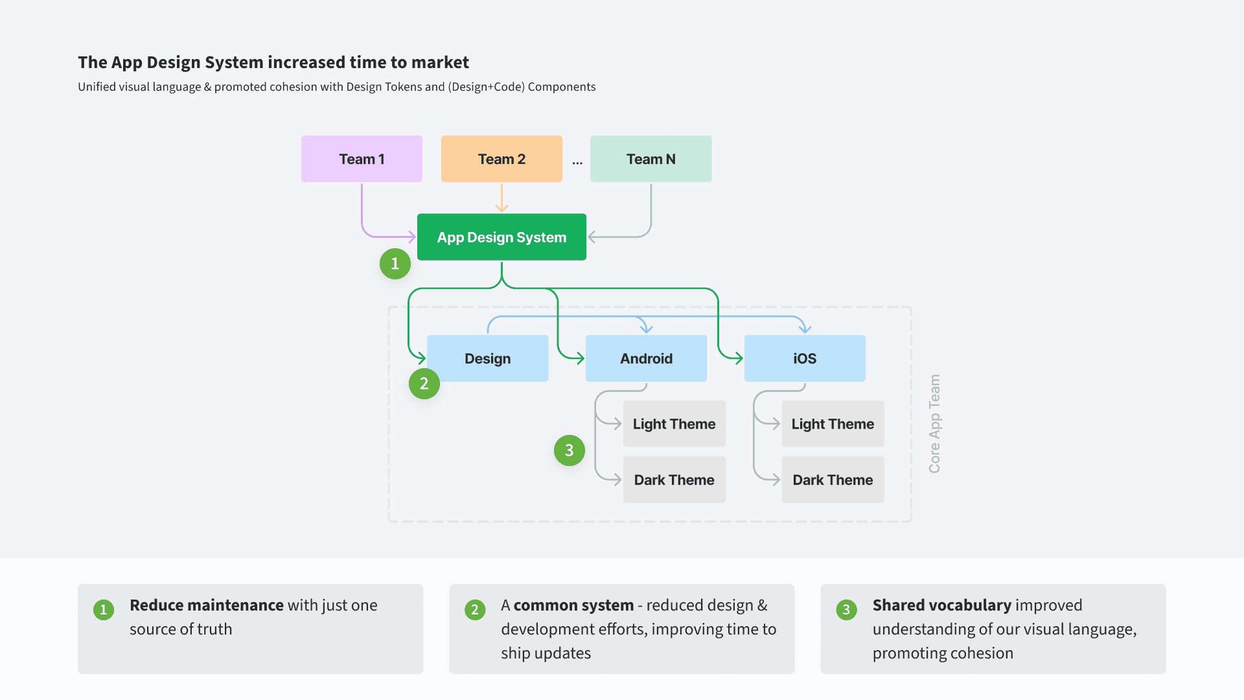1244x700 pixels.
Task: Click the number 3 badge in Shared vocabulary card
Action: click(x=846, y=609)
